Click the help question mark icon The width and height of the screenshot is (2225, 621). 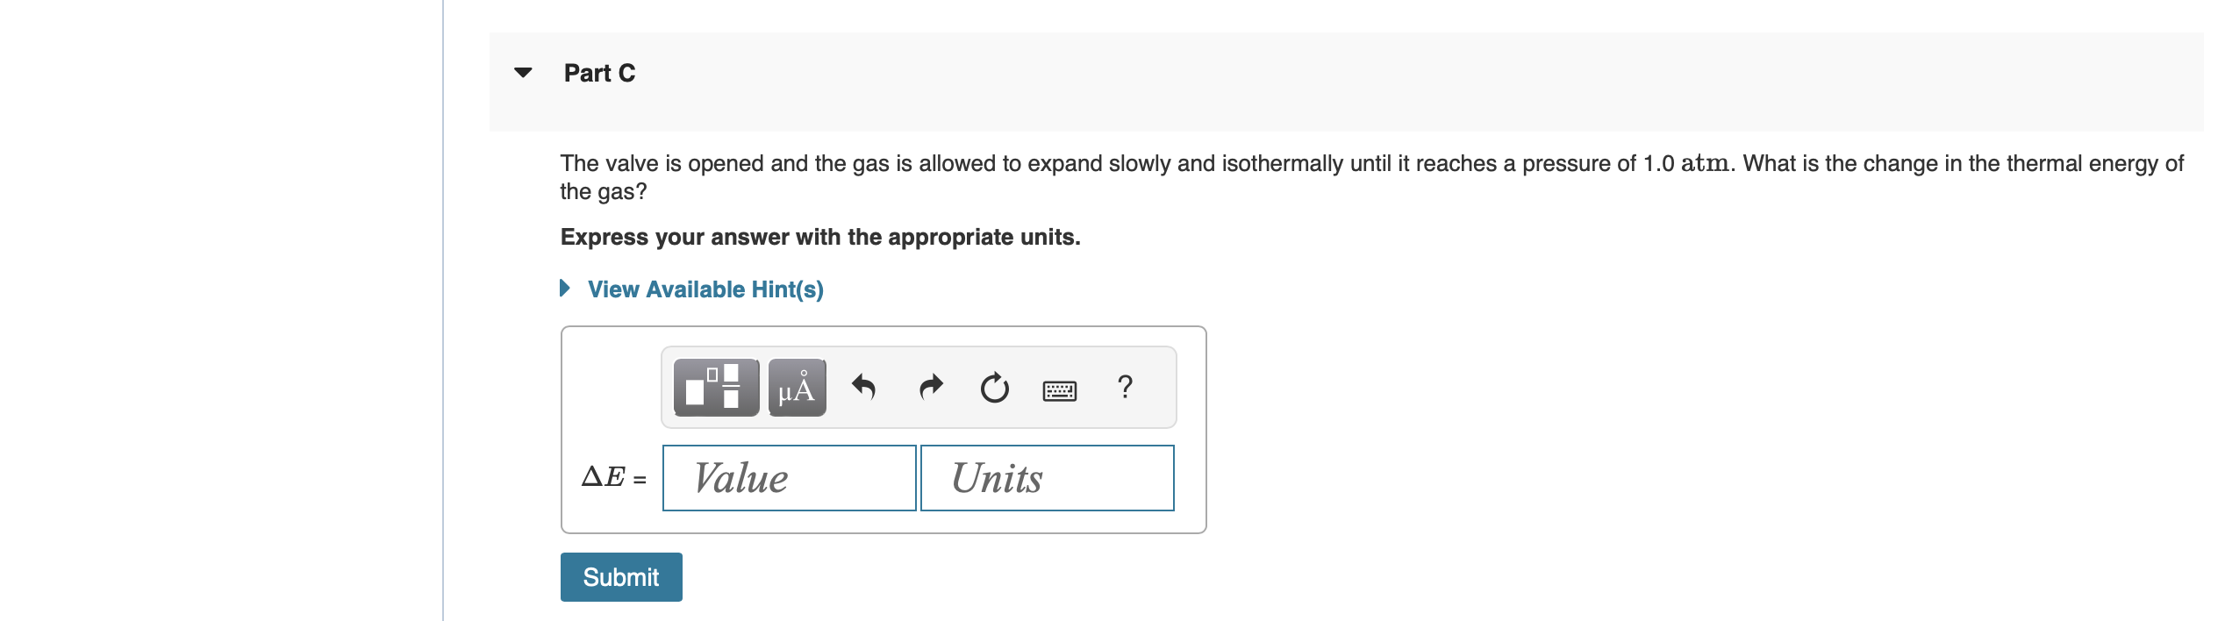coord(1126,386)
